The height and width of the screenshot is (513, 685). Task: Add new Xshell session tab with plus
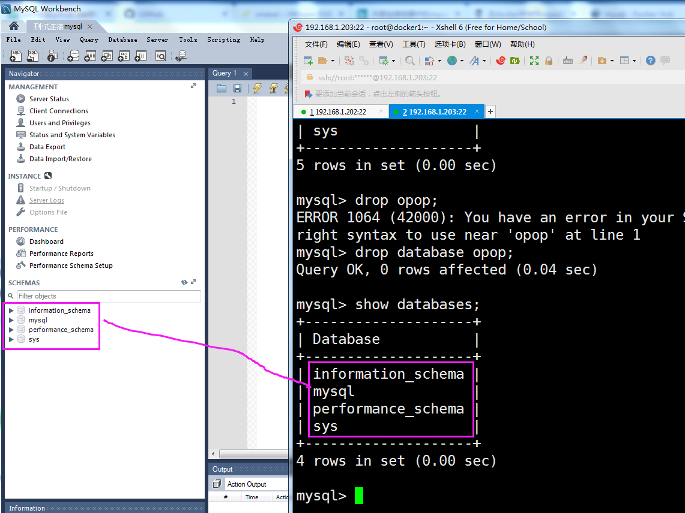pos(490,111)
